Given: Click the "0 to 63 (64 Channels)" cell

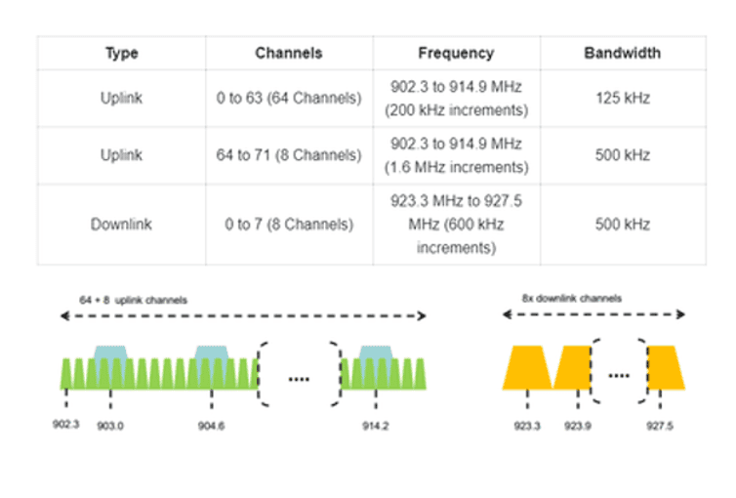Looking at the screenshot, I should click(289, 98).
